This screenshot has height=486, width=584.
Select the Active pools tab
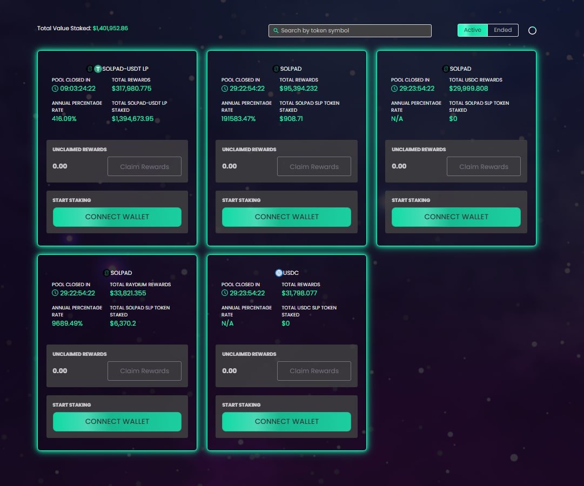472,30
